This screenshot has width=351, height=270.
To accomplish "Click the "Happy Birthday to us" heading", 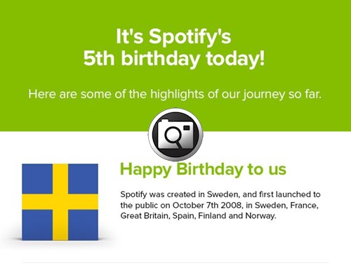I will 203,169.
